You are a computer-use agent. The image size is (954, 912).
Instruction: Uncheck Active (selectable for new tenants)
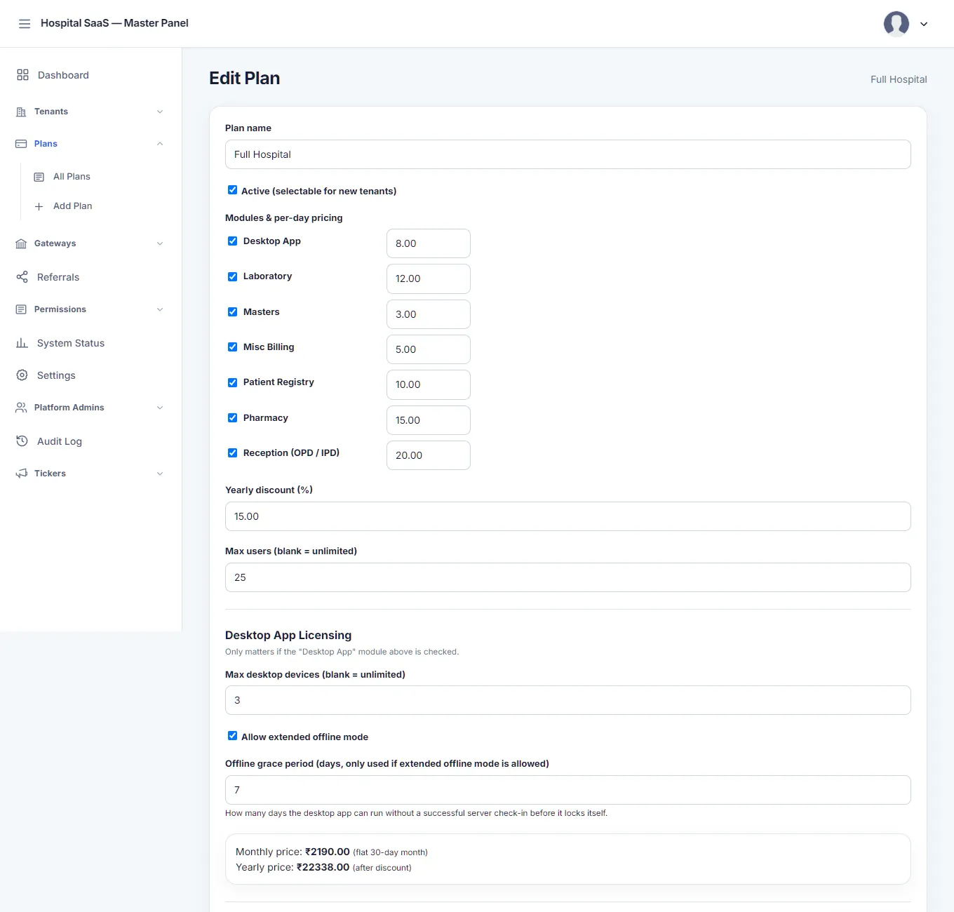coord(232,190)
